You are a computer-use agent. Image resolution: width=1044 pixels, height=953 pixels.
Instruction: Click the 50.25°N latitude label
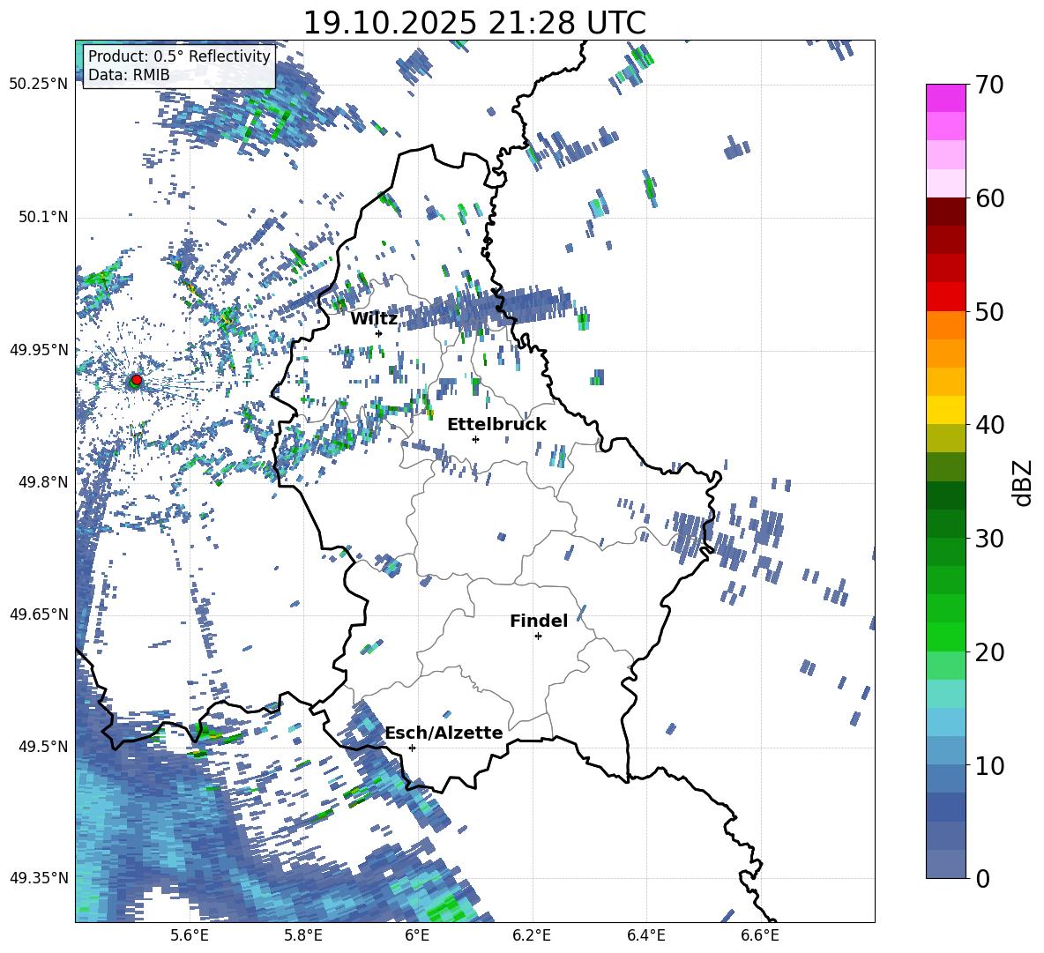point(39,85)
